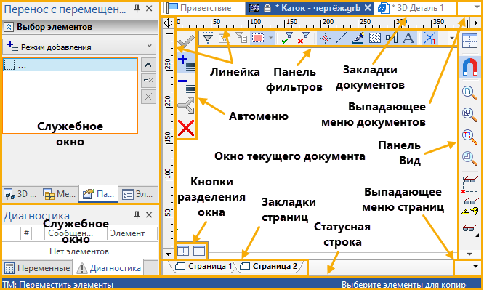Click the vertical window split button
Screen dimensions: 484x290
183,251
